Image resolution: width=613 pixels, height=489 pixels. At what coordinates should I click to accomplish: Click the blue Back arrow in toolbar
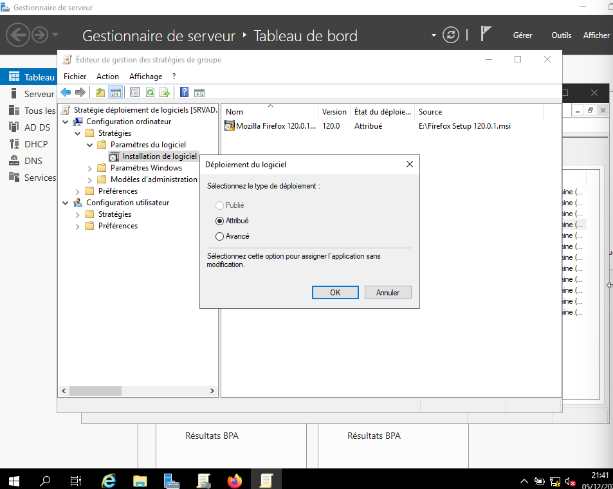66,92
